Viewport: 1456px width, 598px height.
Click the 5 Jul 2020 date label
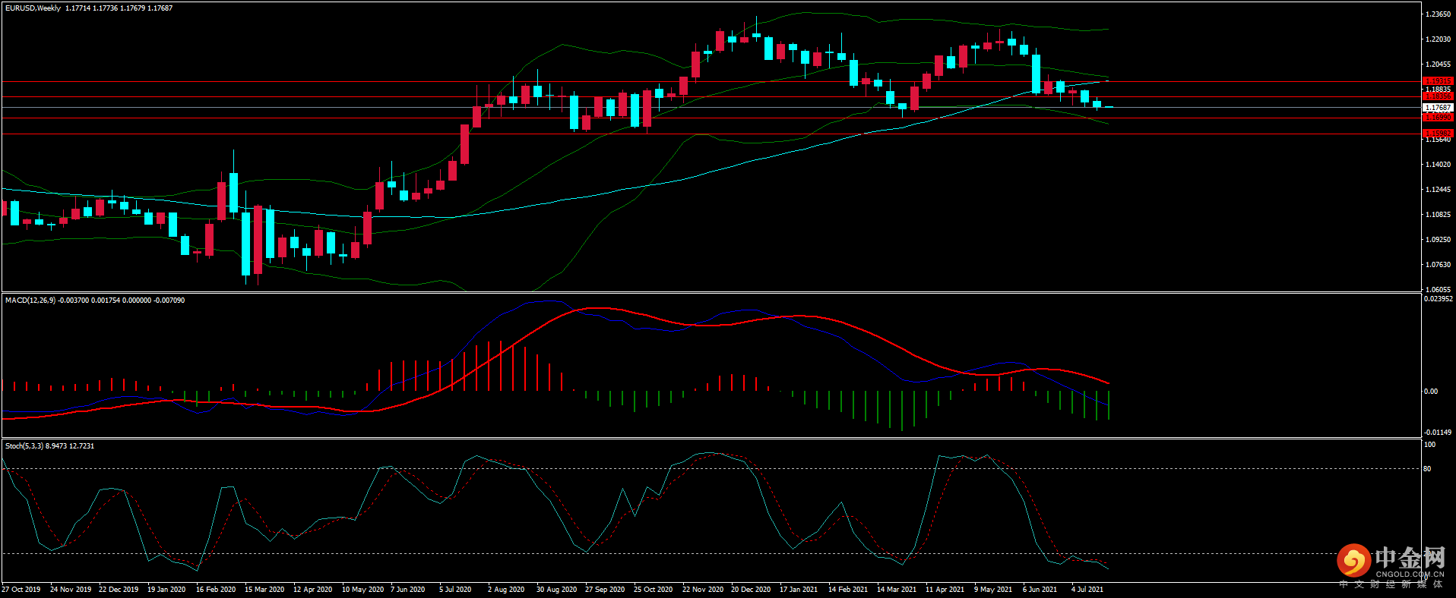pos(455,590)
